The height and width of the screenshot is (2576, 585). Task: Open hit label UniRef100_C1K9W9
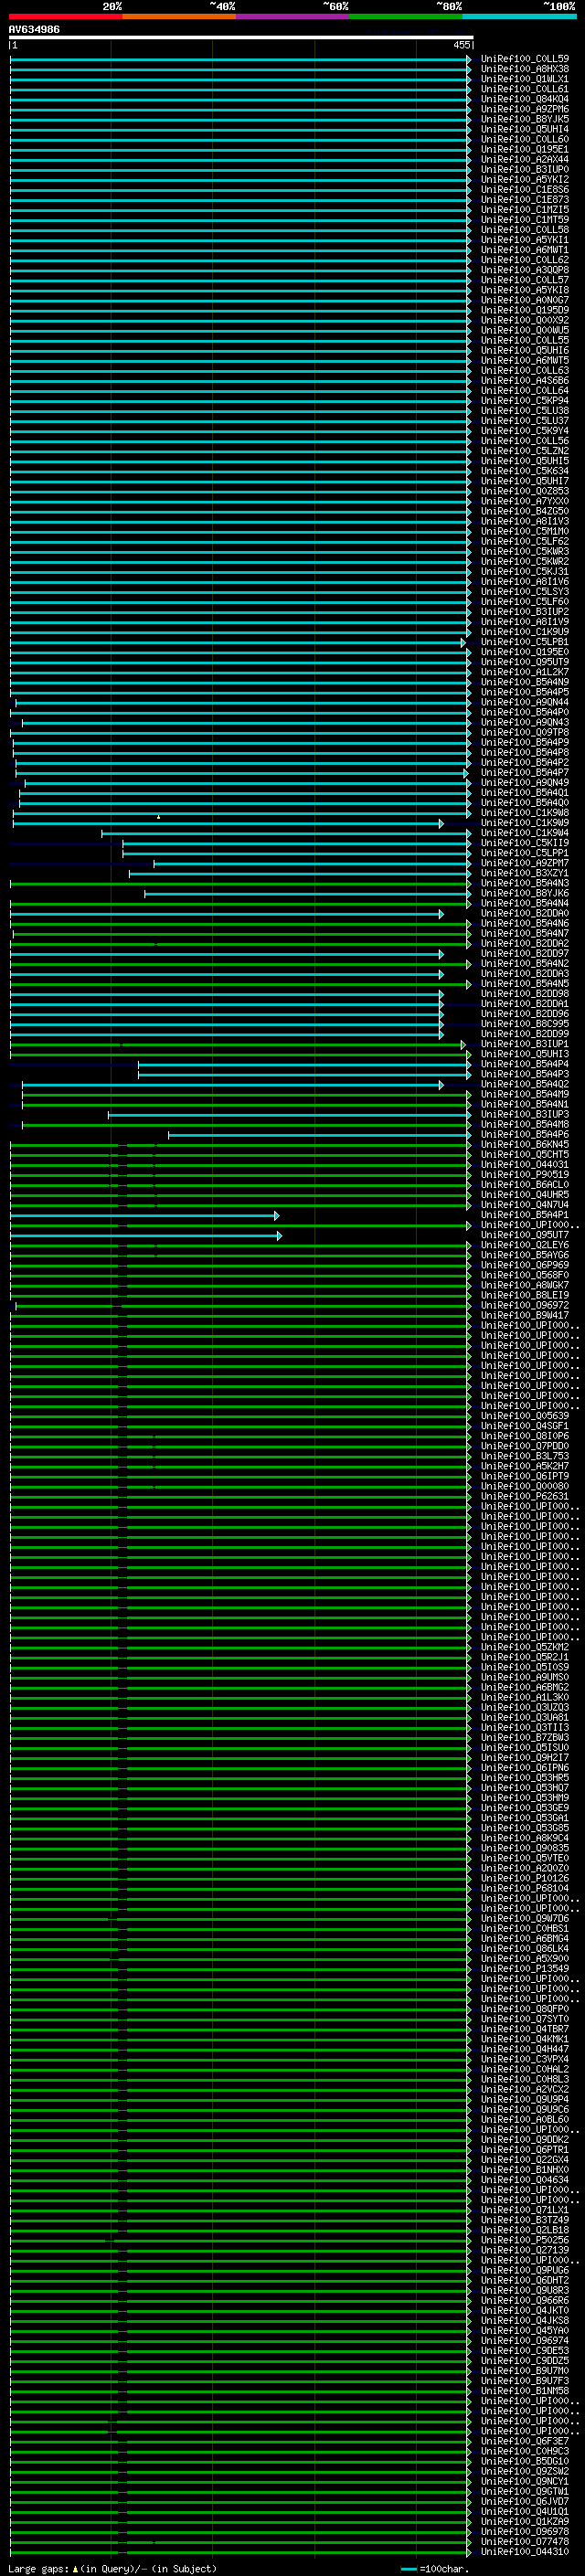(525, 823)
